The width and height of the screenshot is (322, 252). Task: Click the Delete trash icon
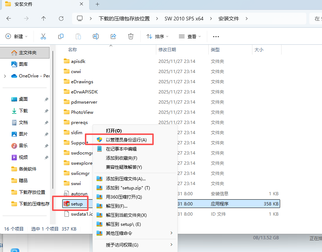coord(131,36)
